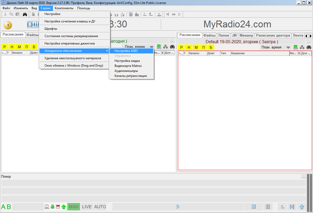
Task: Open the ellipsis options button in the Плеер panel
Action: coord(304,177)
